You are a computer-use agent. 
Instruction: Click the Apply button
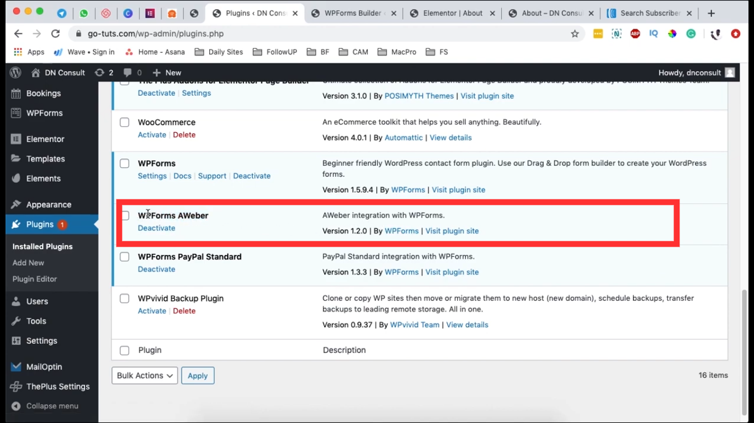[198, 376]
